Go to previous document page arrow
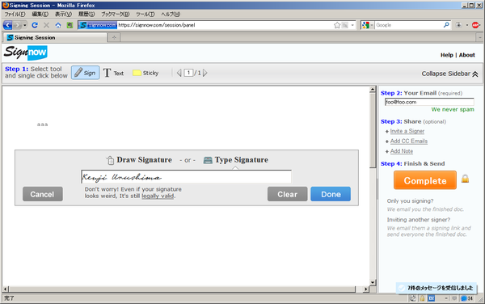Viewport: 485px width, 304px height. pos(179,73)
